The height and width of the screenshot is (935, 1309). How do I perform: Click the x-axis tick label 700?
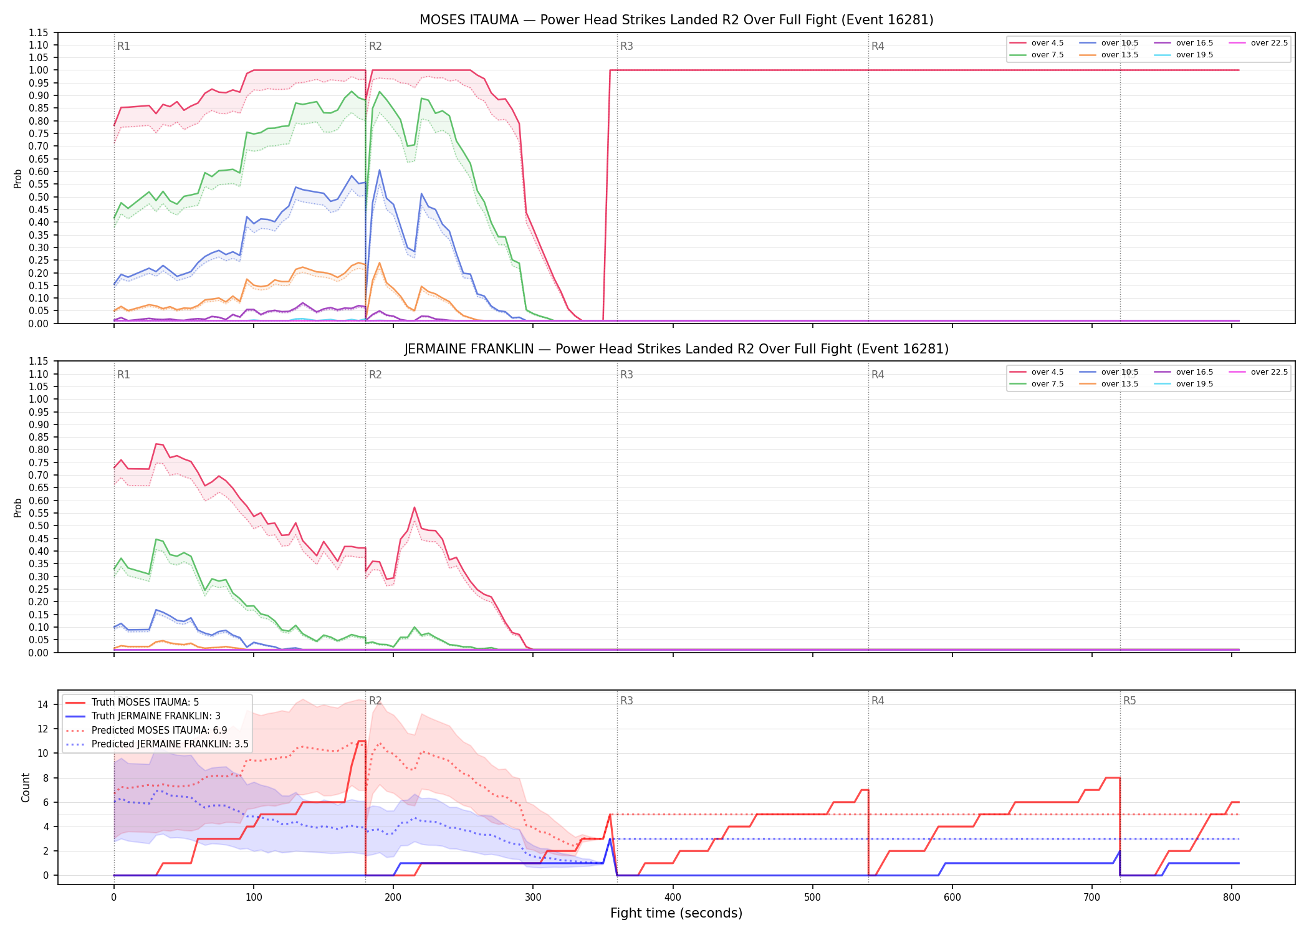pos(1092,898)
